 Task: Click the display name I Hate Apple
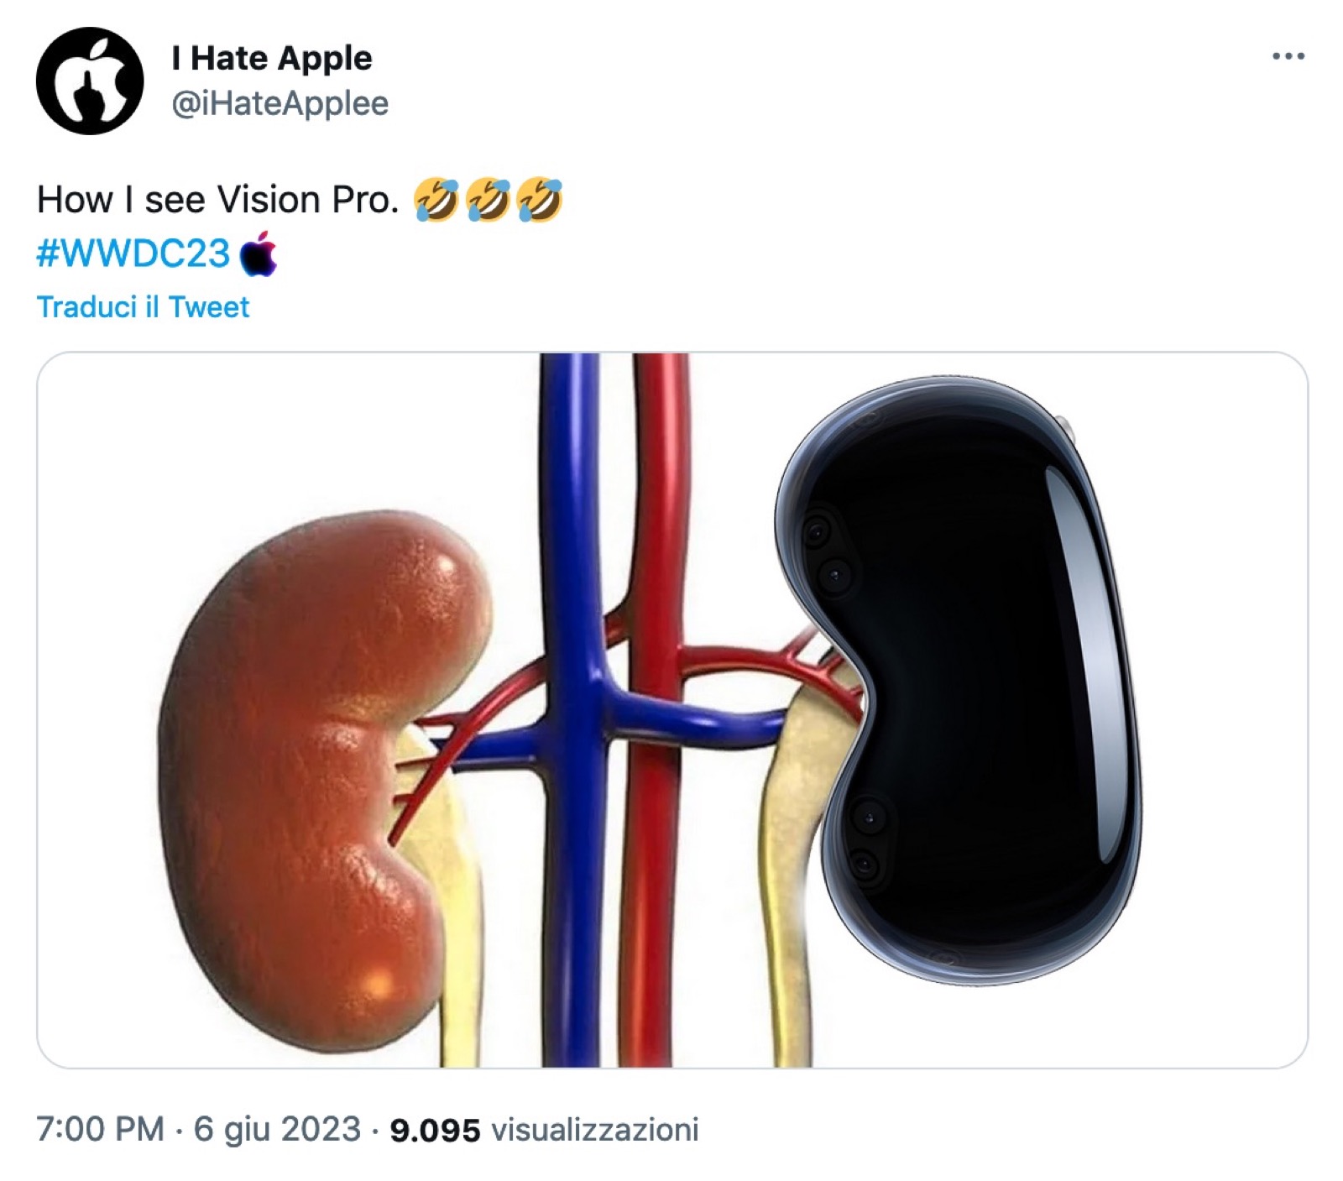click(x=272, y=58)
